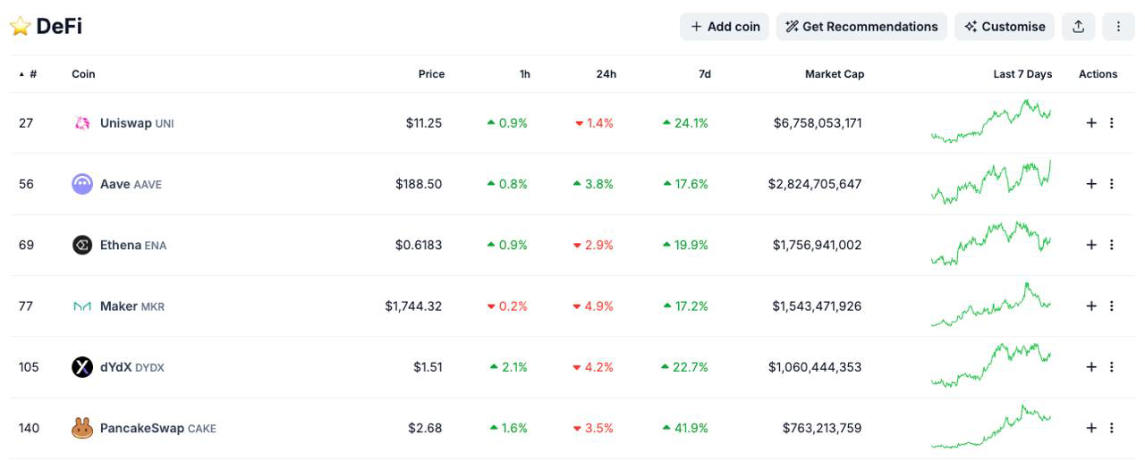Click the Maker MKR logo icon
This screenshot has width=1145, height=460.
82,306
